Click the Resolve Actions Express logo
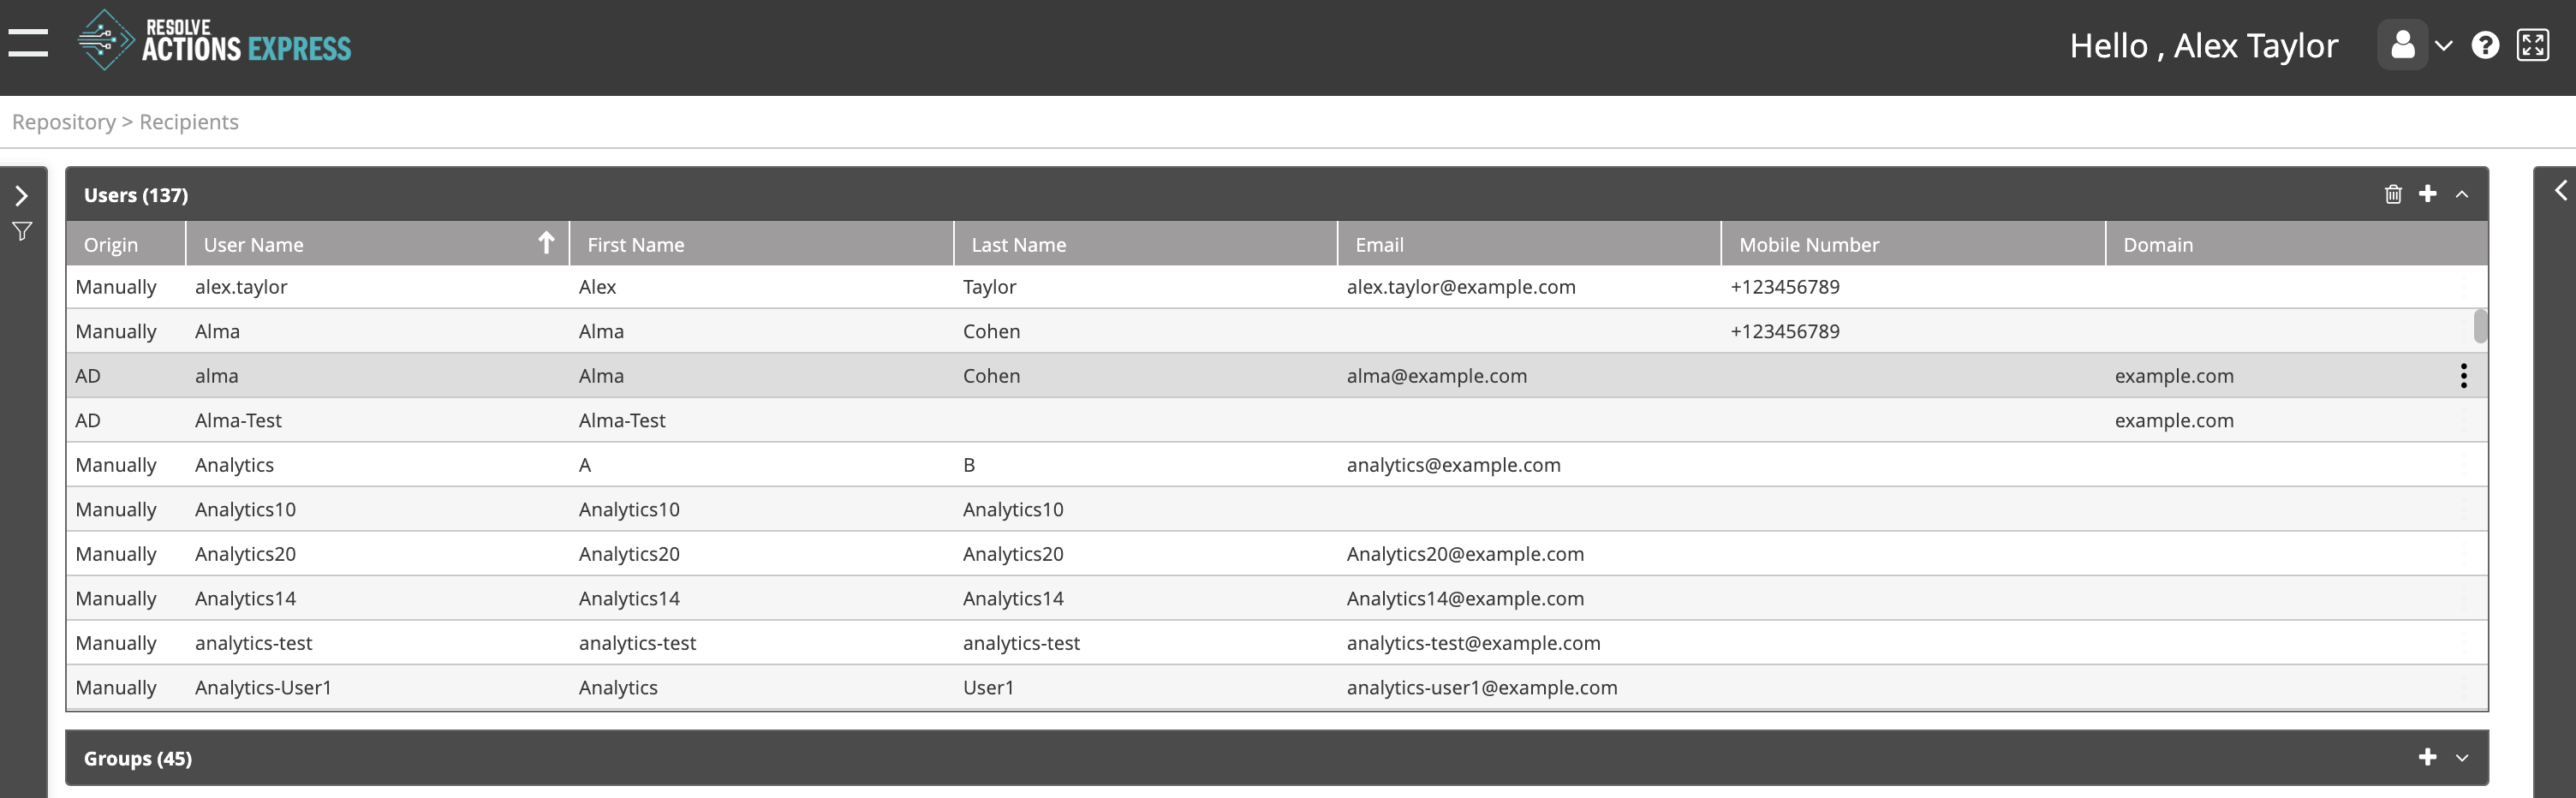The height and width of the screenshot is (798, 2576). pyautogui.click(x=215, y=40)
